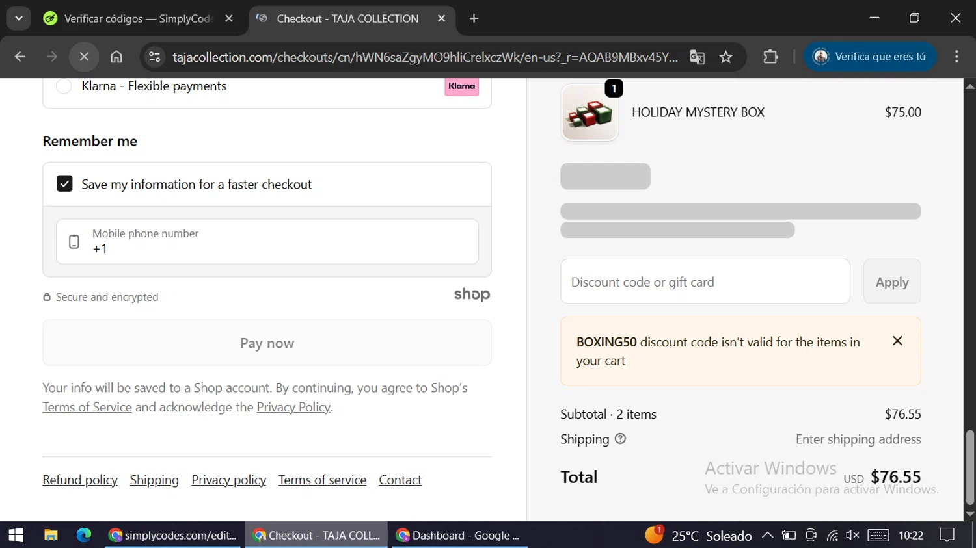Open Windows notification center

pos(947,535)
